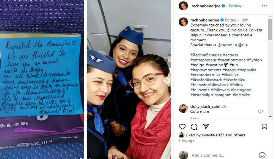Open rachnabanerjee's profile picture in the header

point(183,6)
